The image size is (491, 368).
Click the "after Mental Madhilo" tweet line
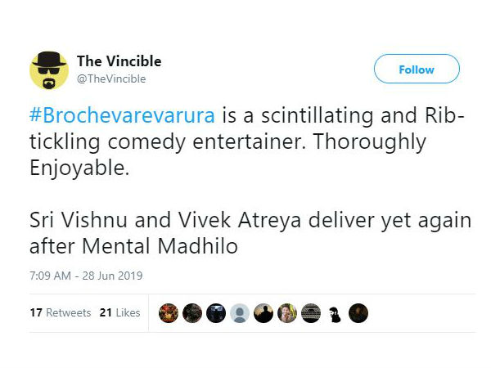point(133,247)
